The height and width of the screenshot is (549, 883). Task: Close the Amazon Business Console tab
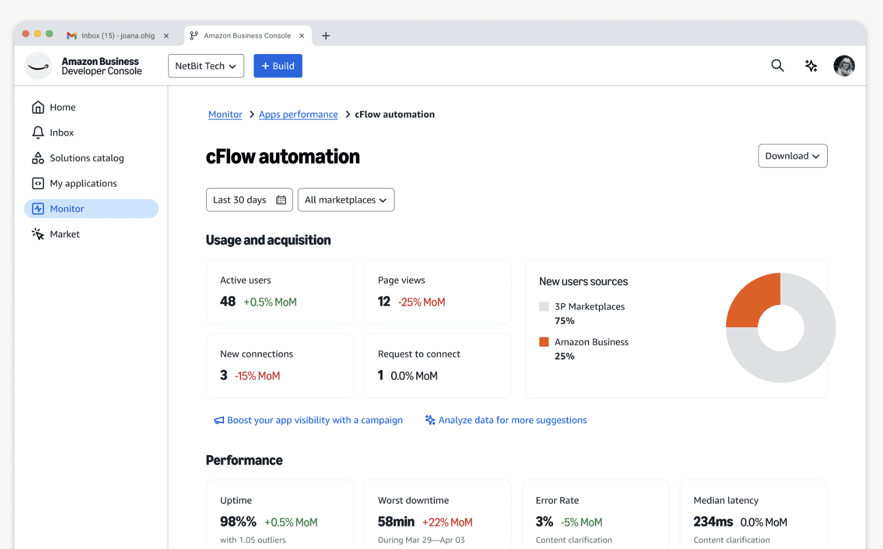point(302,35)
